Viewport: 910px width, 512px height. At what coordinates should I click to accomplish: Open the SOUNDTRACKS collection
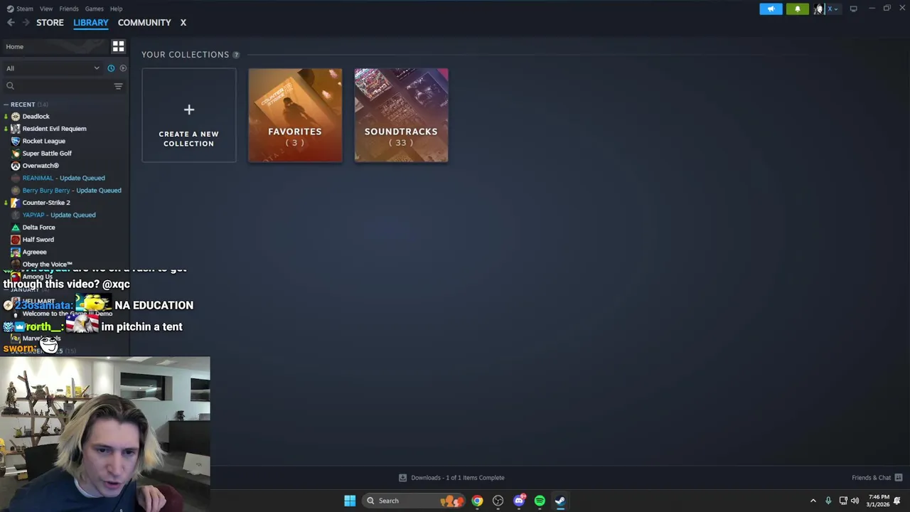401,115
